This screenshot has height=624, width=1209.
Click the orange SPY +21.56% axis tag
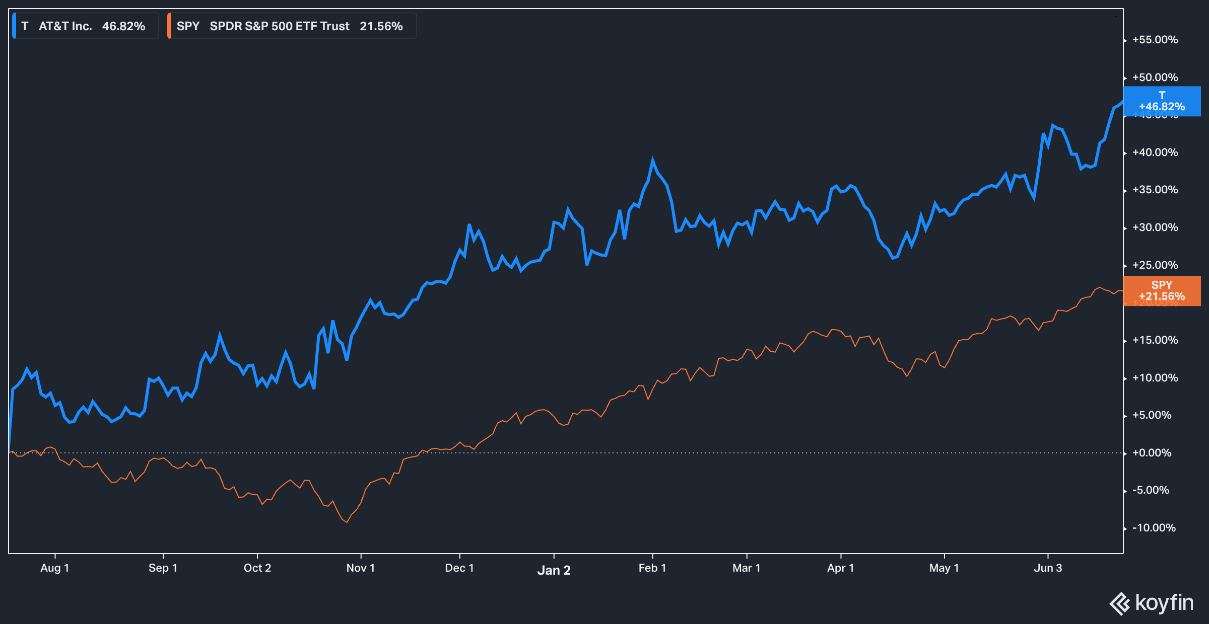click(x=1162, y=291)
